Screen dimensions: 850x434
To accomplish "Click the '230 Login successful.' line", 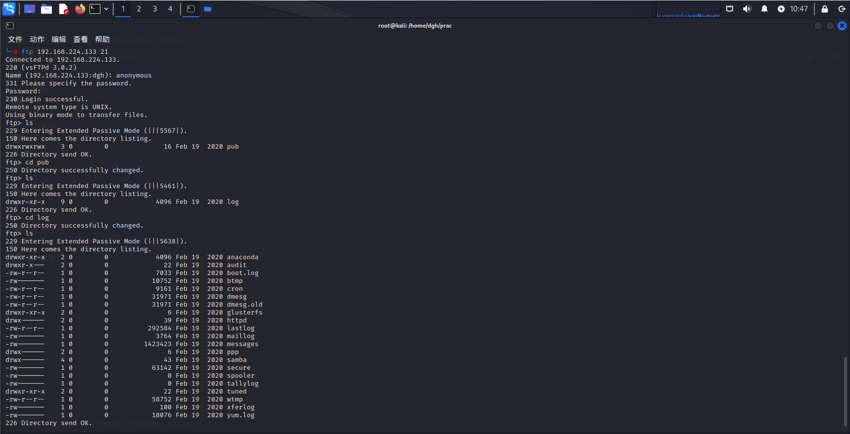I will [47, 99].
